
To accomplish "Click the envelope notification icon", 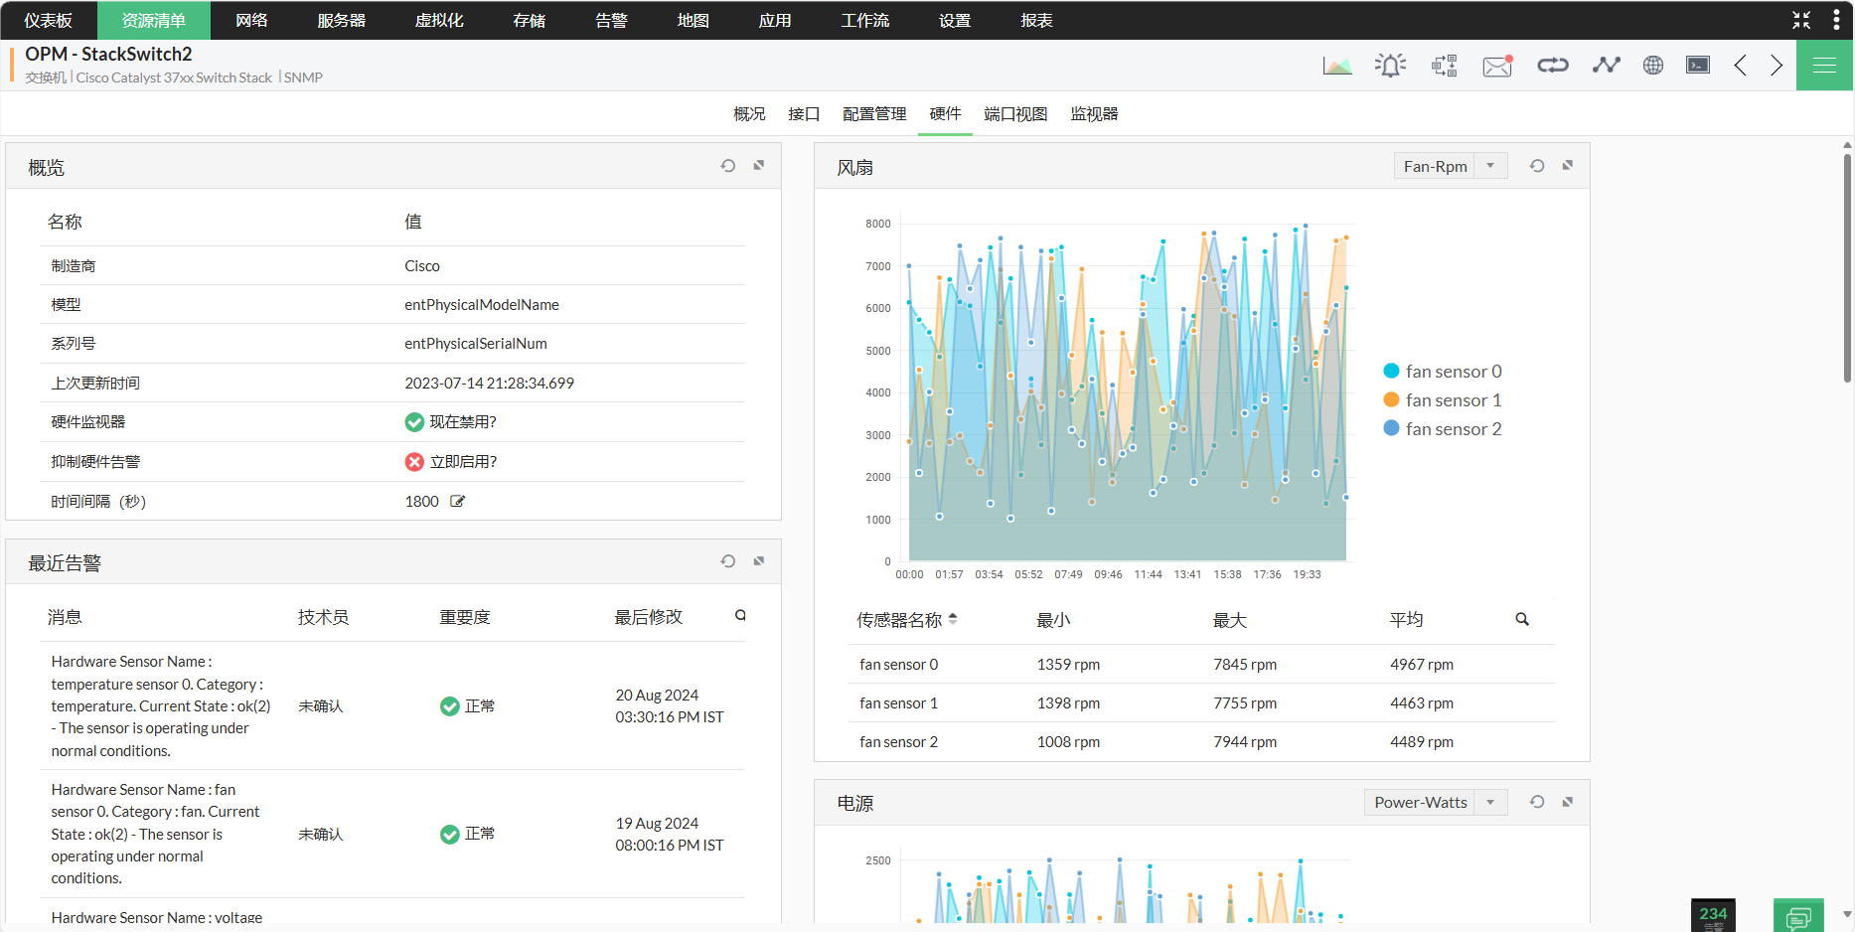I will coord(1496,66).
